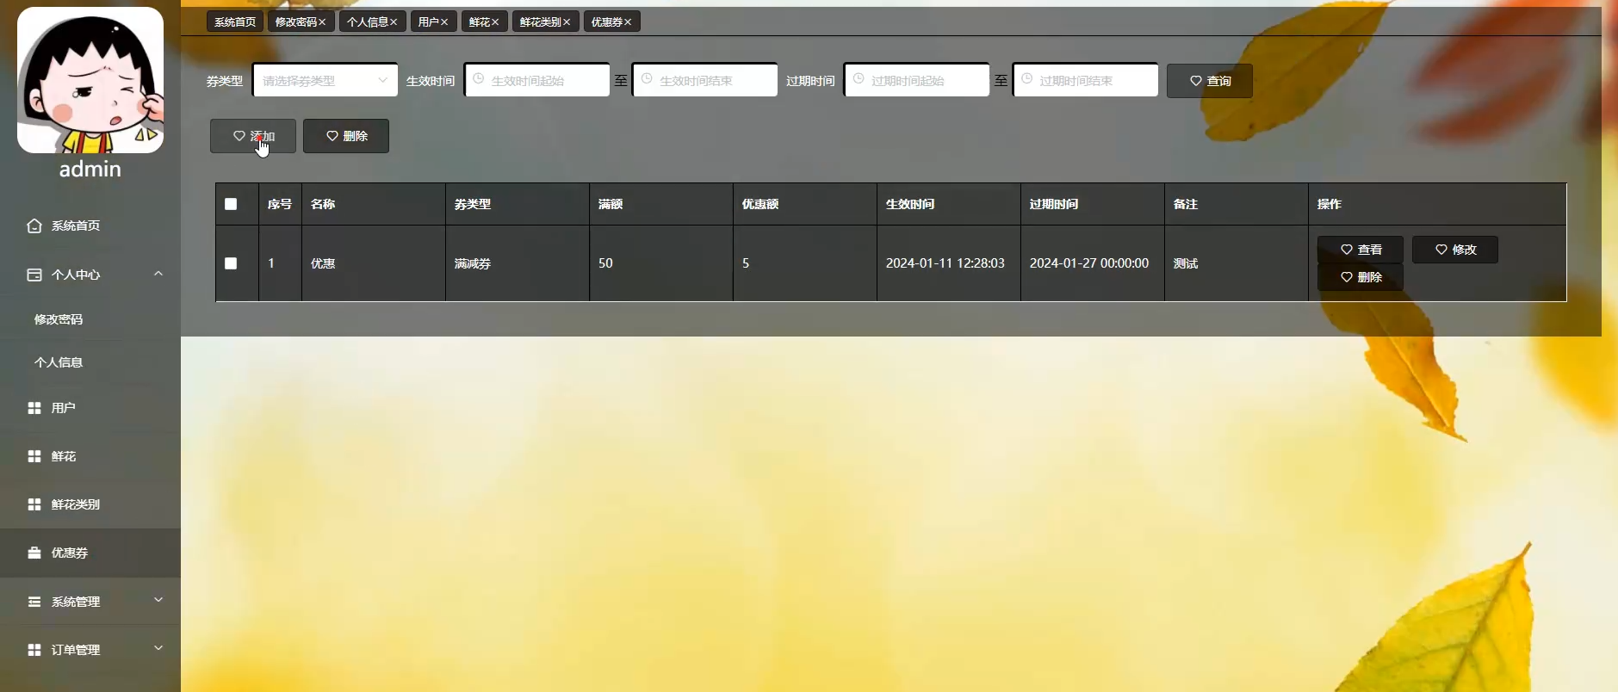1618x692 pixels.
Task: Click the 2024-01-27 00:00:00 cell
Action: coord(1093,263)
